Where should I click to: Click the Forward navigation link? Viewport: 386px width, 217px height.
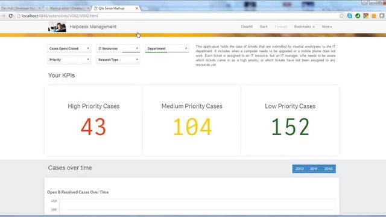click(x=281, y=27)
